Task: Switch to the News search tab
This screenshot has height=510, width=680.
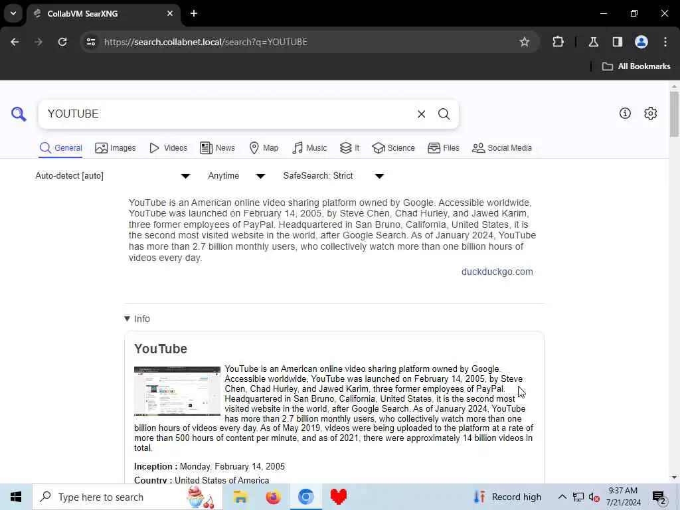Action: click(x=217, y=148)
